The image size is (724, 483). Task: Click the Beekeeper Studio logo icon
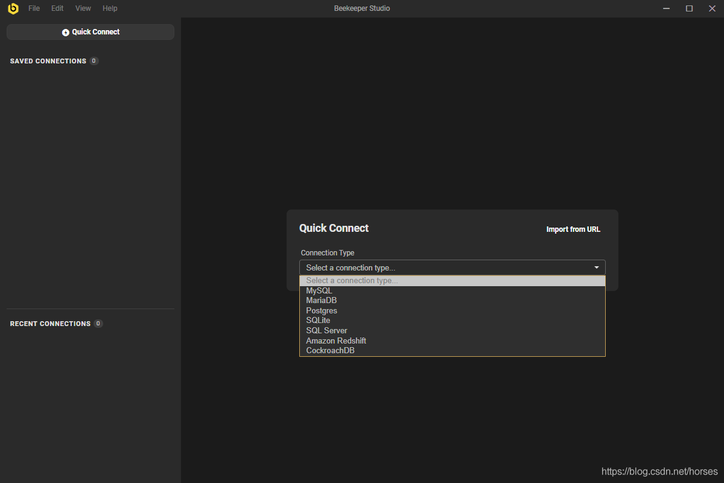tap(13, 8)
